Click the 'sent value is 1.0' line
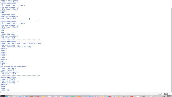 [8, 38]
